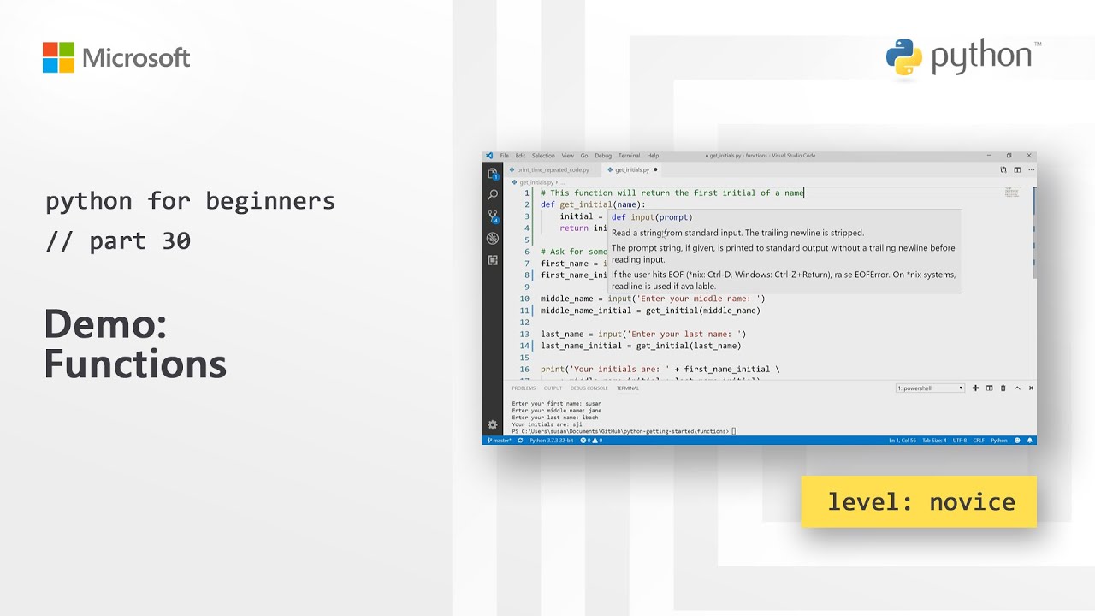This screenshot has height=616, width=1095.
Task: Kill terminal using the trash icon
Action: (1003, 388)
